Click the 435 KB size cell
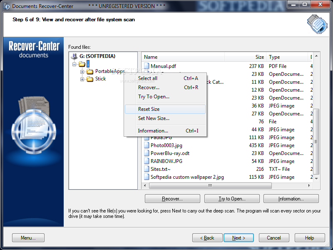Viewport: 333px width, 250px height. tap(256, 145)
